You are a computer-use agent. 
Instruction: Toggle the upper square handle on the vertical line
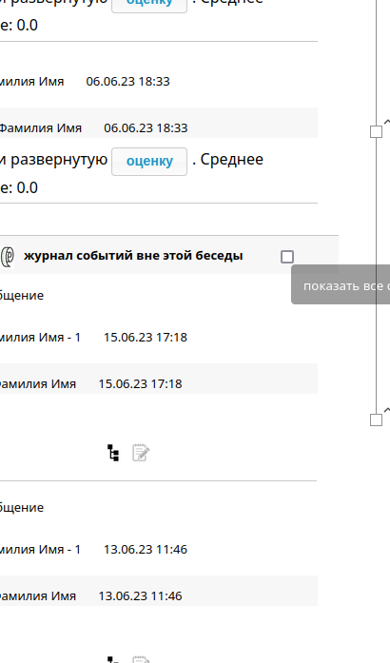point(376,131)
